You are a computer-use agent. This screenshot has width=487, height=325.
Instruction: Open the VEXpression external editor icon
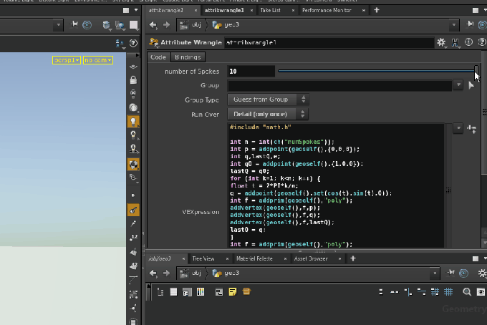472,129
